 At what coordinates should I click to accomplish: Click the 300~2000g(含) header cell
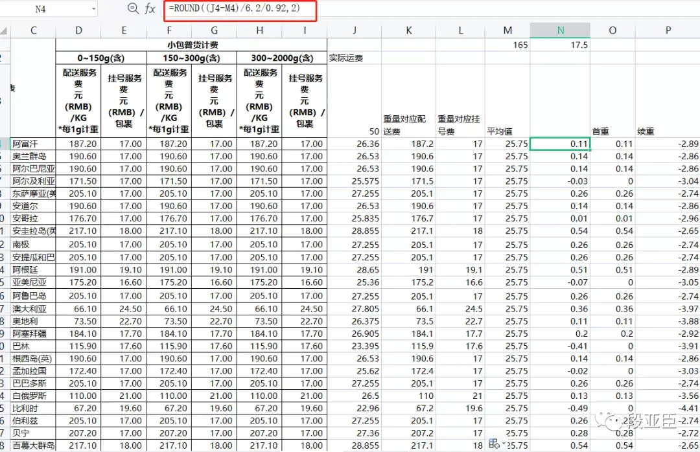pyautogui.click(x=282, y=58)
